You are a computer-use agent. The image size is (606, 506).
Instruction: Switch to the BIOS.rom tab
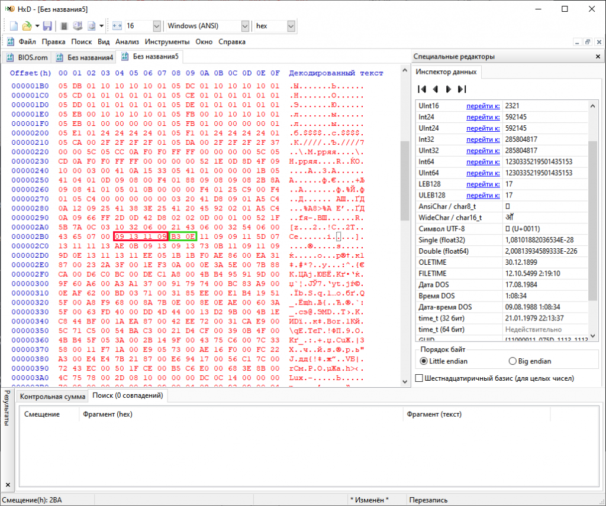click(x=27, y=57)
